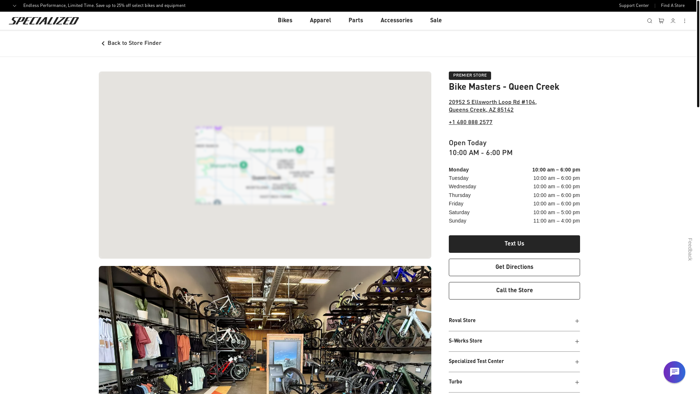Select the Sunday hours row

514,221
